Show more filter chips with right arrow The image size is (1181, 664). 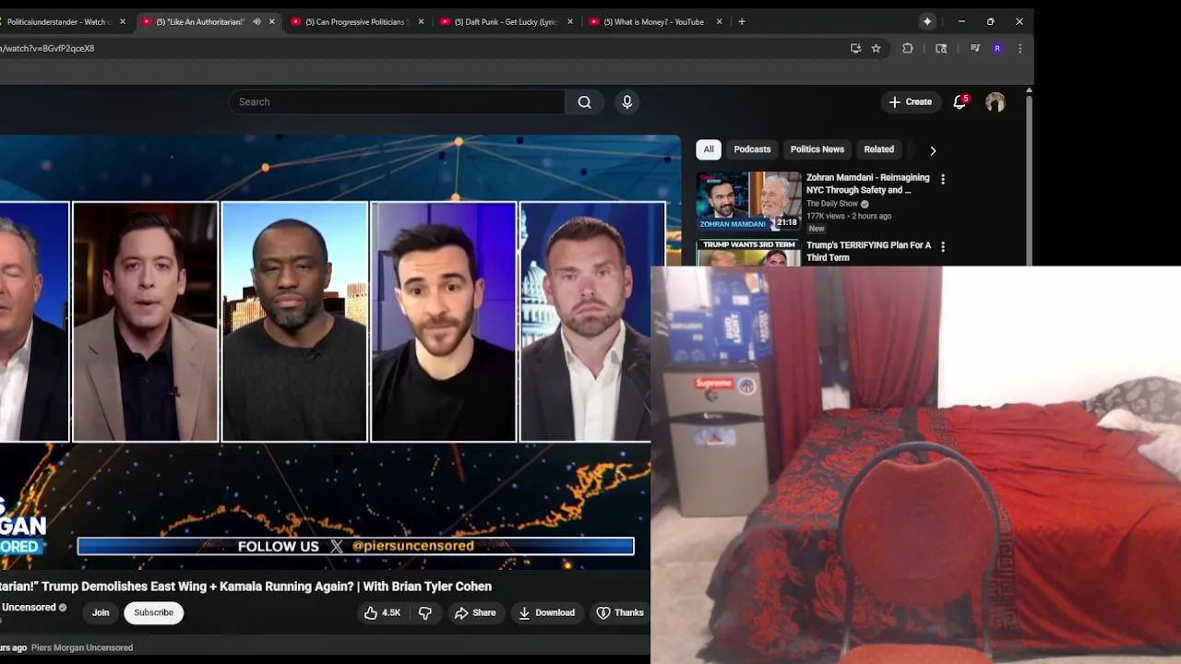(933, 150)
